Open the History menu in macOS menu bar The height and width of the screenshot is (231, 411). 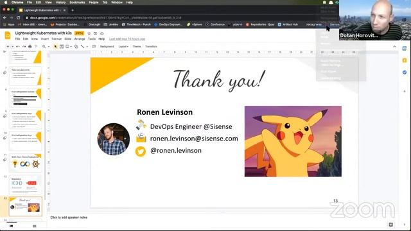tap(60, 3)
